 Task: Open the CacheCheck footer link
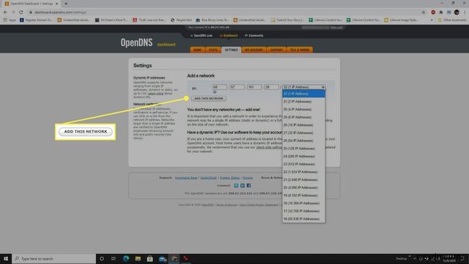(x=209, y=178)
